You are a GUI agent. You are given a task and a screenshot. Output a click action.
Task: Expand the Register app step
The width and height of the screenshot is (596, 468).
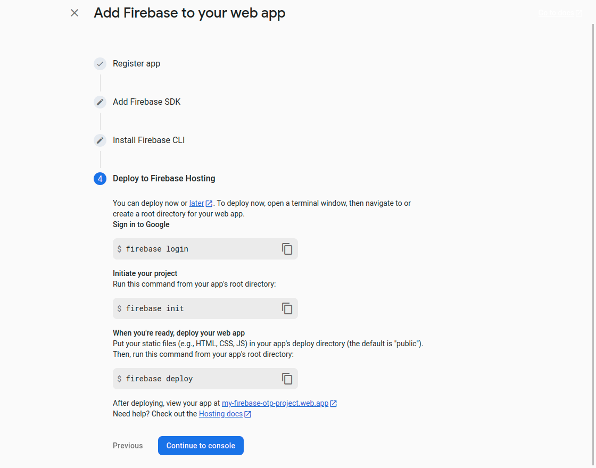136,64
